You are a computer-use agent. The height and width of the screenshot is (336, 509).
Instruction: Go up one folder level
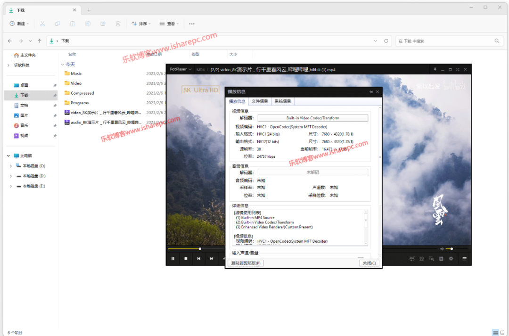click(x=40, y=41)
